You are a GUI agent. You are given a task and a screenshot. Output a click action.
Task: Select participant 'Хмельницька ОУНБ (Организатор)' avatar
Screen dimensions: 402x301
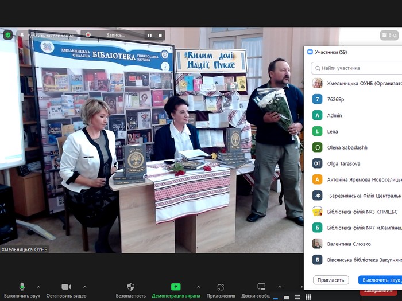coord(317,83)
